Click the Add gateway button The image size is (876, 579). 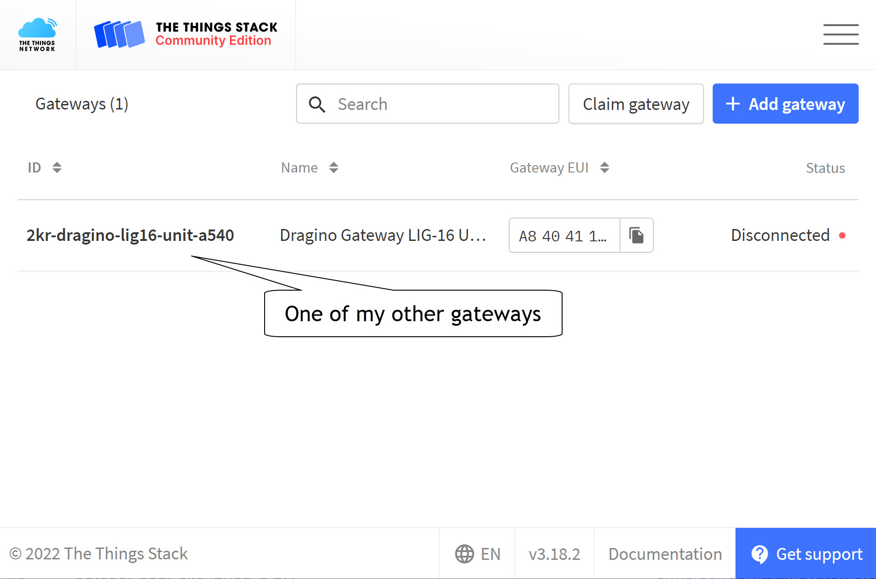[x=785, y=104]
